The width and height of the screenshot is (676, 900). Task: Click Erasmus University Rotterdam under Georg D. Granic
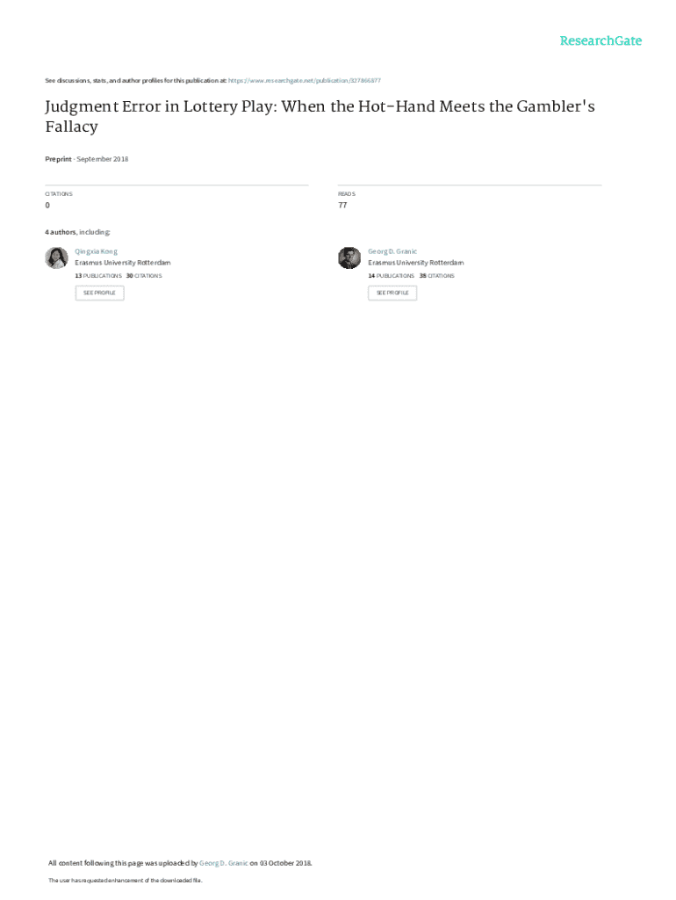[x=416, y=263]
